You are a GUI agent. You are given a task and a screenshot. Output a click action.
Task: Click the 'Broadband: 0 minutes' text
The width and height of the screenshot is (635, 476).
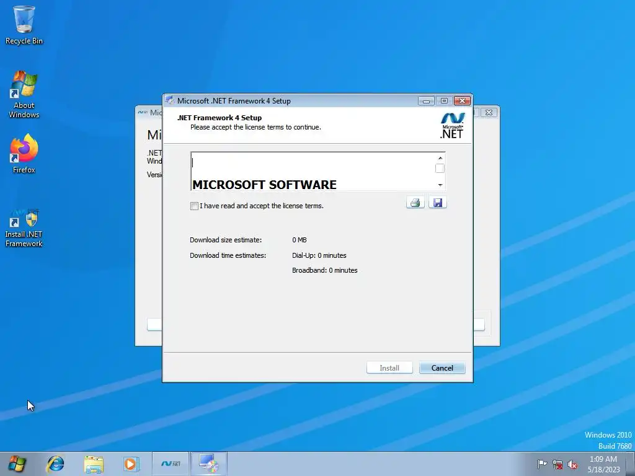pyautogui.click(x=325, y=270)
